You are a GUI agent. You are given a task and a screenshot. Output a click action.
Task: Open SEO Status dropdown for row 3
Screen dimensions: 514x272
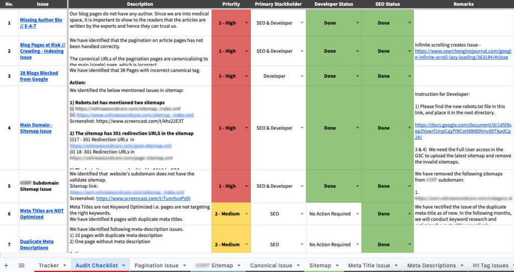(410, 76)
